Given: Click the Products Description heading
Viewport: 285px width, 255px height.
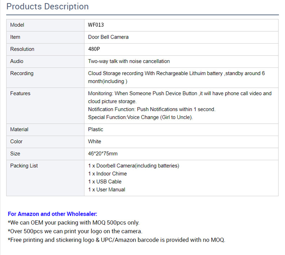Looking at the screenshot, I should pos(48,6).
